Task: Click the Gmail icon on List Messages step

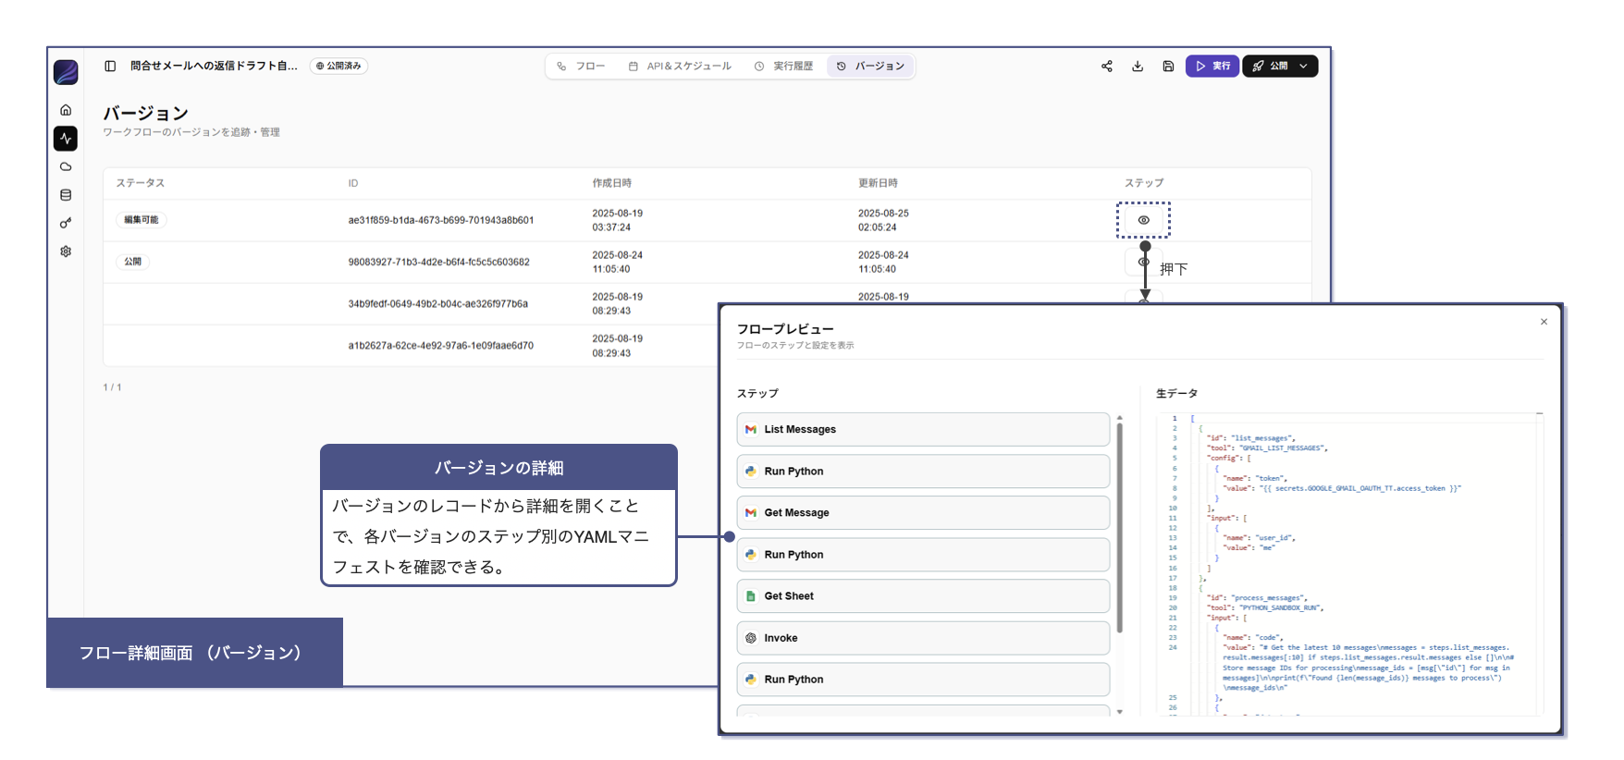Action: click(x=751, y=429)
